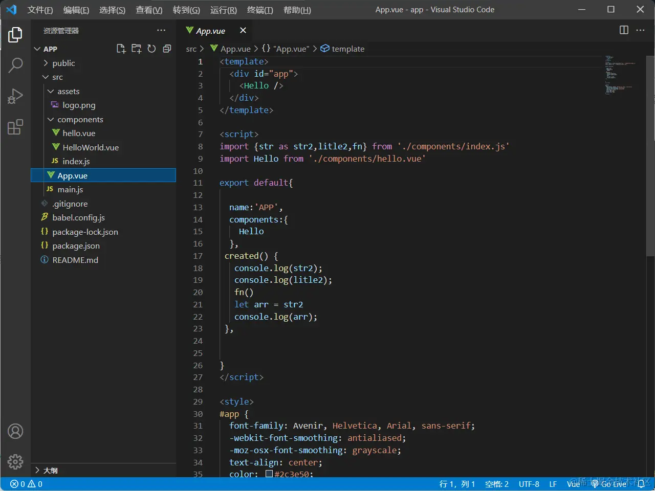Screen dimensions: 655x491
Task: Open the Accounts icon
Action: click(x=15, y=431)
